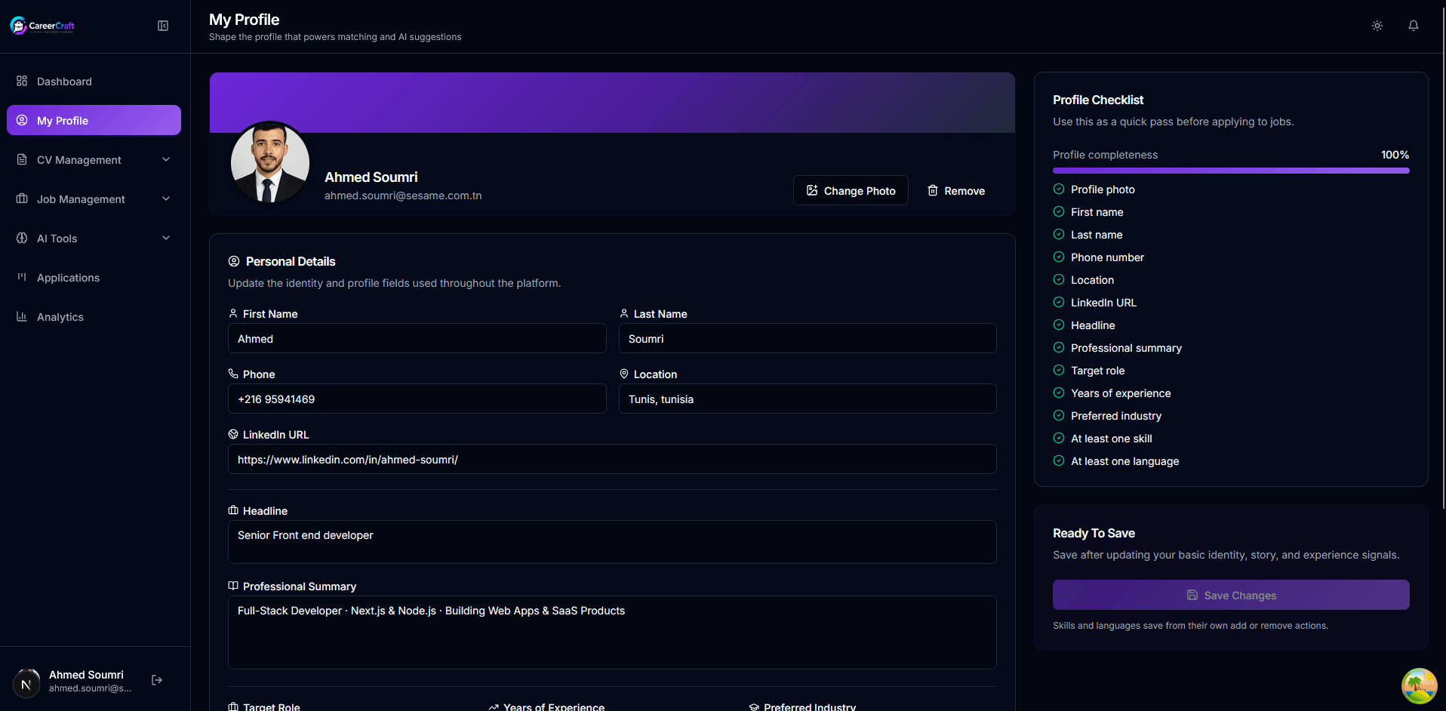Viewport: 1446px width, 711px height.
Task: Click the Ahmed Soumri name in sidebar footer
Action: 86,675
